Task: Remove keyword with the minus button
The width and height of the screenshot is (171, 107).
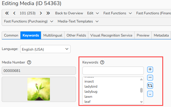Action: pyautogui.click(x=150, y=78)
